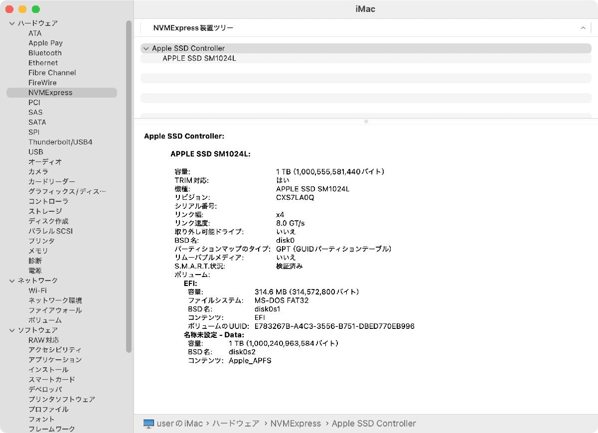Select Bluetooth in the sidebar

45,53
